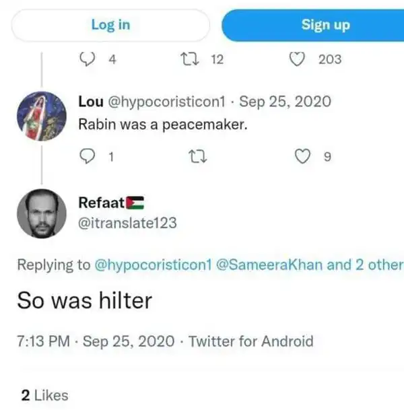Viewport: 404px width, 410px height.
Task: Click the Twitter for Android source label
Action: [251, 341]
